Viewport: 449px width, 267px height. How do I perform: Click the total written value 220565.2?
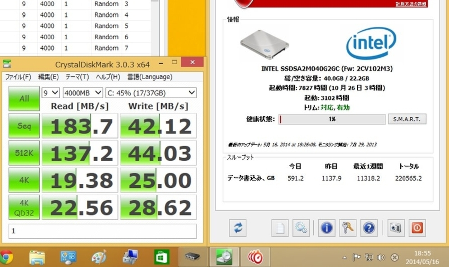408,178
